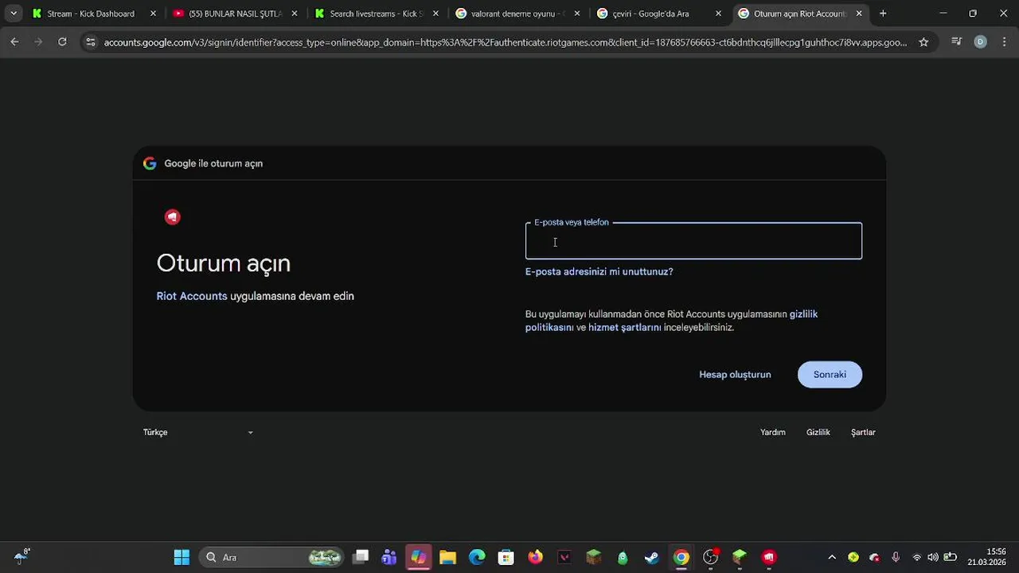Switch to valorant deneme oyunu Google tab
Image resolution: width=1019 pixels, height=573 pixels.
tap(517, 14)
